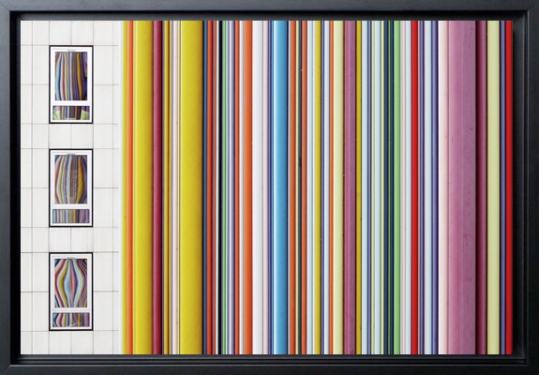Click the wide yellow stripe left of the crimson
539x375 pixels.
point(142,187)
